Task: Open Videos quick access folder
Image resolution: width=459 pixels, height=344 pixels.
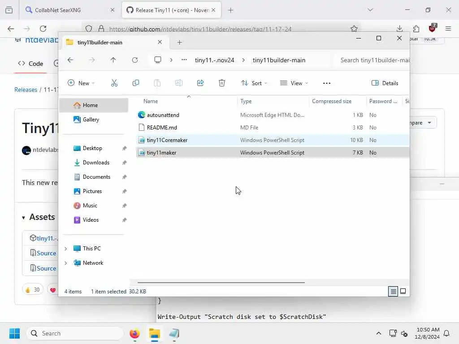Action: (x=94, y=220)
